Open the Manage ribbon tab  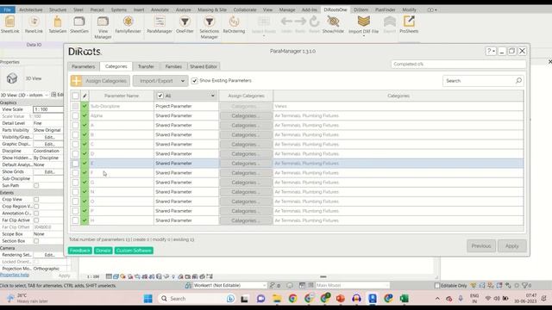pos(287,9)
